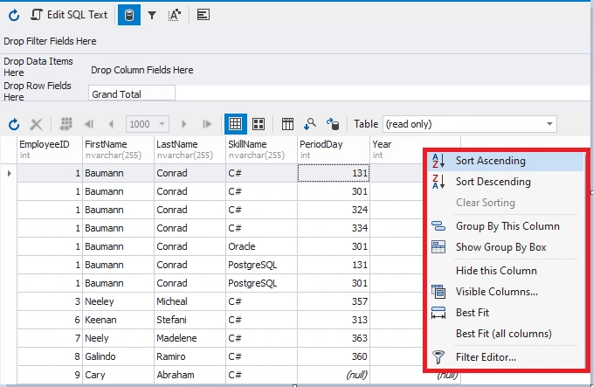The width and height of the screenshot is (593, 387).
Task: Open the Table (read only) dropdown
Action: (470, 124)
